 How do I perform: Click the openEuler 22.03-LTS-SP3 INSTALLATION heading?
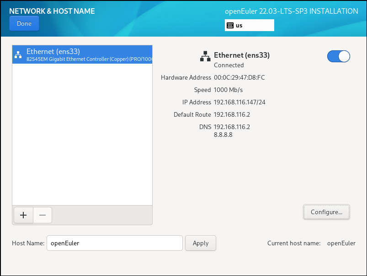tap(292, 11)
